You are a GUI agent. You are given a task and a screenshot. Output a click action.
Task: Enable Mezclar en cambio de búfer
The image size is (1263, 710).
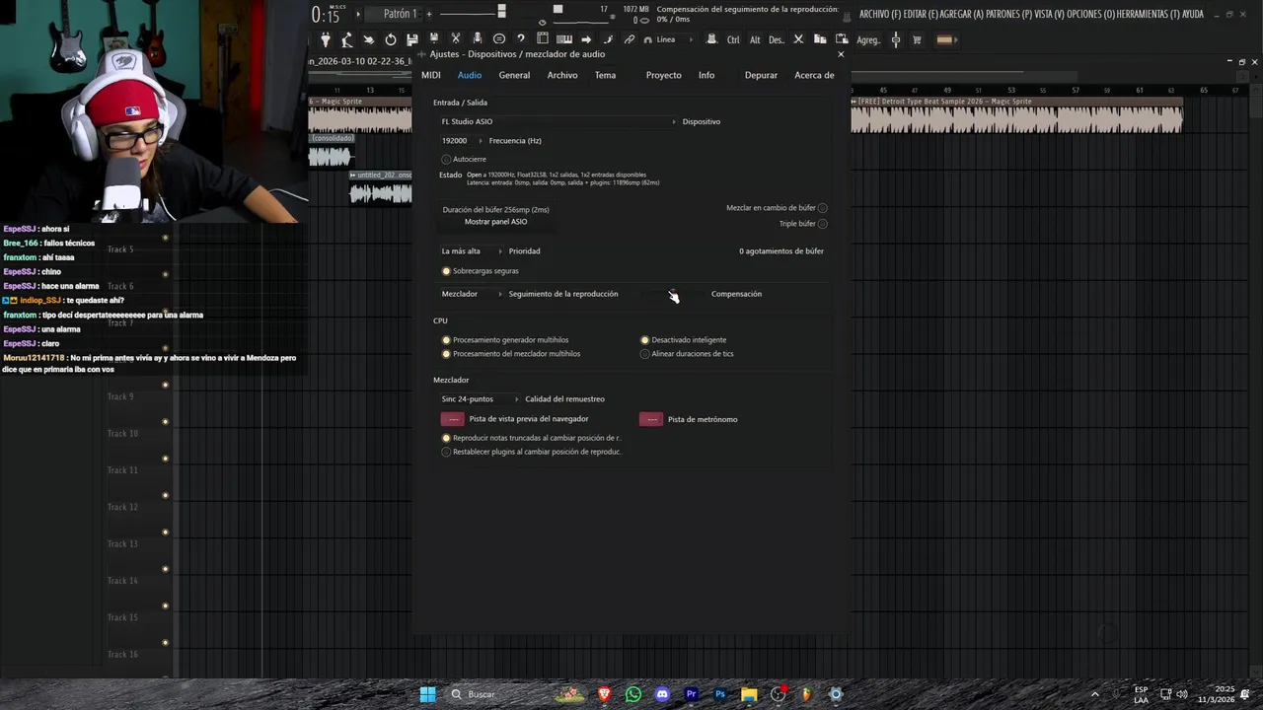point(822,208)
